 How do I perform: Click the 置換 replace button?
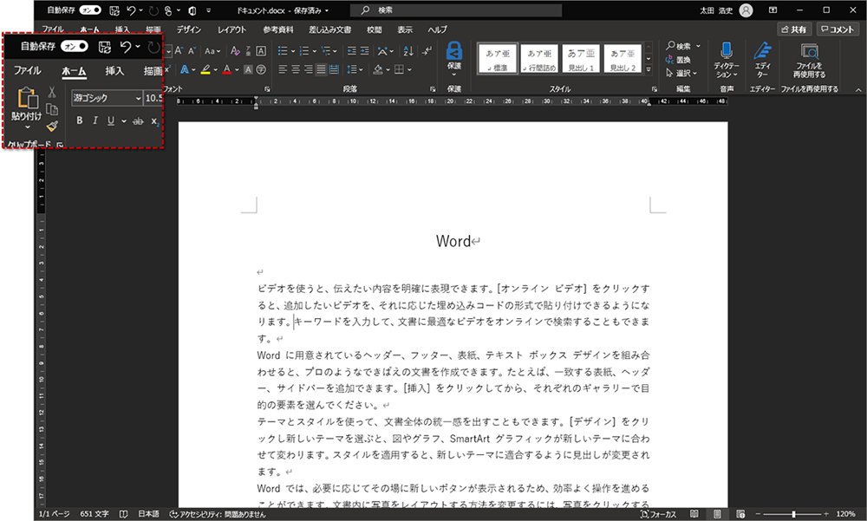click(679, 60)
